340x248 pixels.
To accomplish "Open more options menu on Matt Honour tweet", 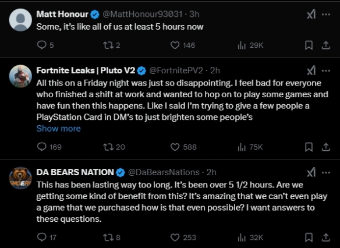I will point(325,15).
